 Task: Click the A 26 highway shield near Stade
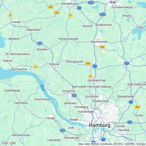[x=63, y=130]
